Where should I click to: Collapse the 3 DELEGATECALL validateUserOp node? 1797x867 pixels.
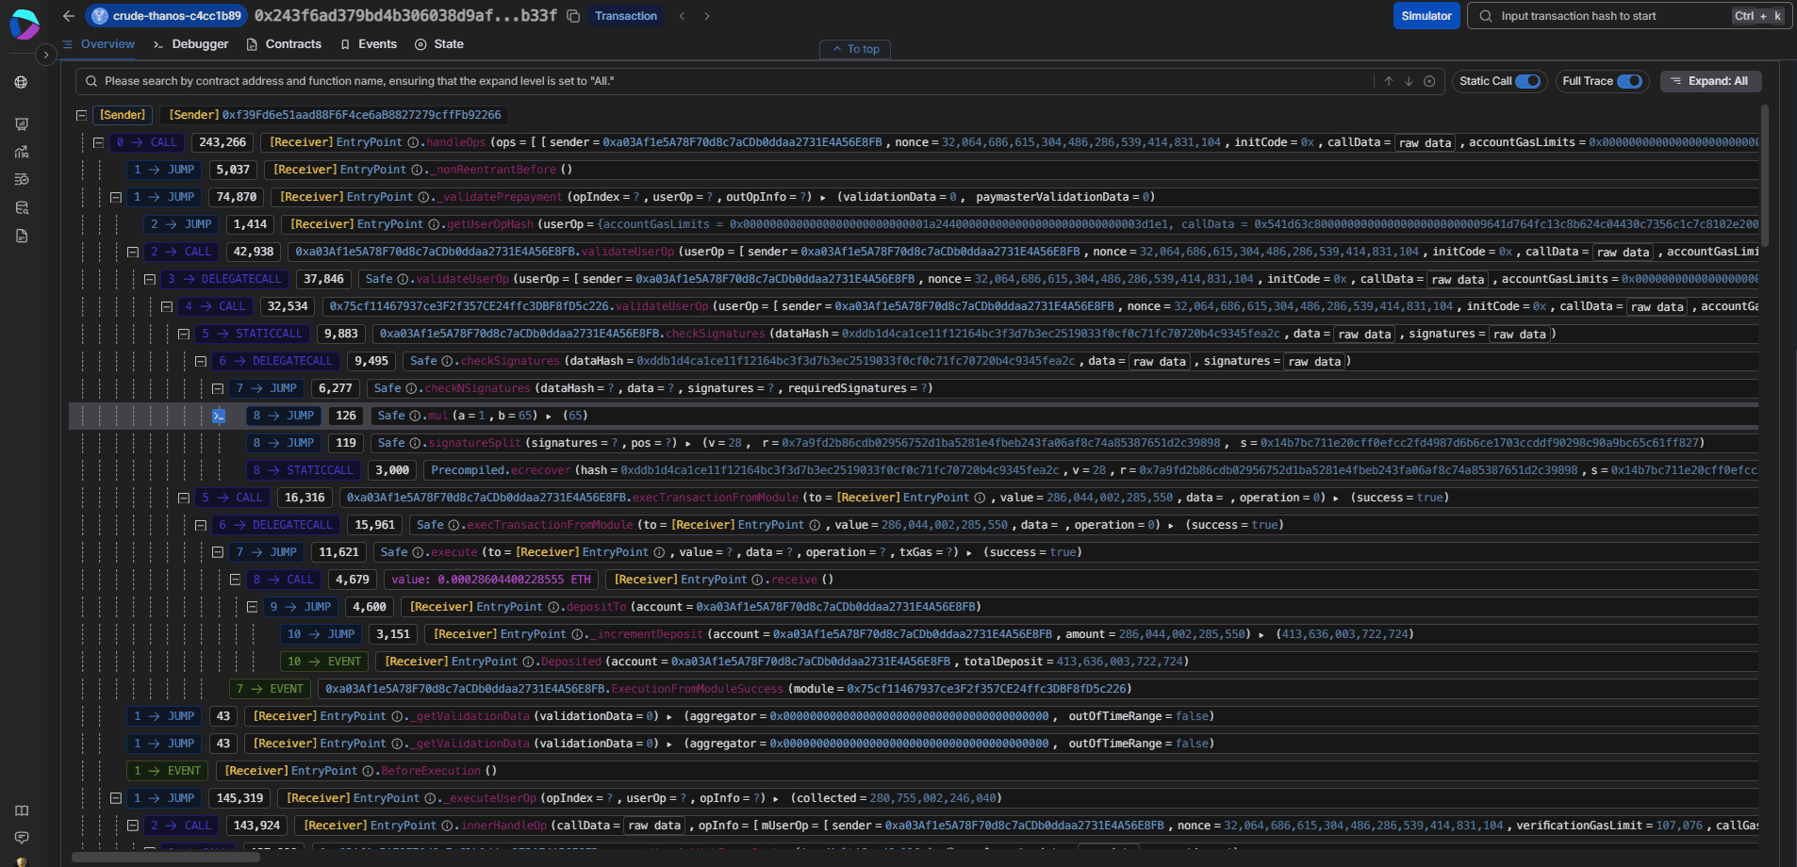(x=149, y=279)
